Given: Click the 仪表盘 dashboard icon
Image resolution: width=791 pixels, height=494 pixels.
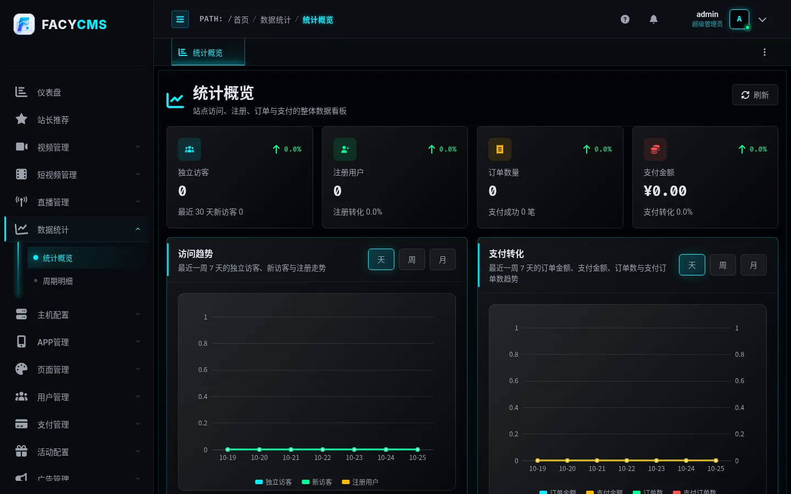Looking at the screenshot, I should [x=21, y=92].
